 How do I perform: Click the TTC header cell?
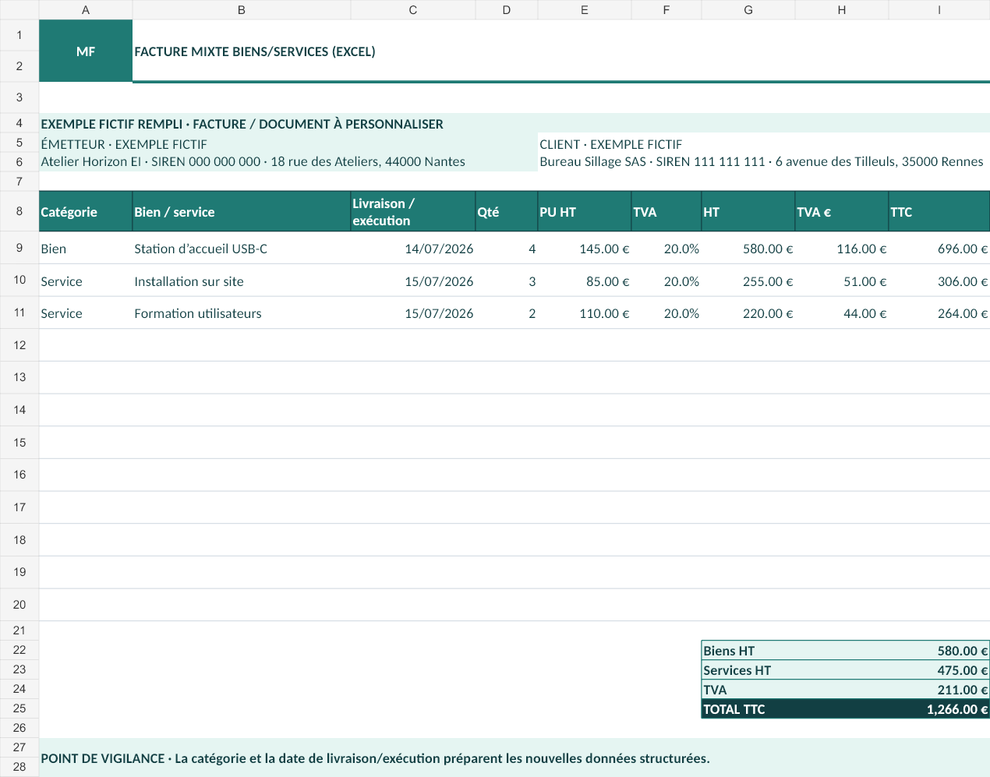click(939, 211)
